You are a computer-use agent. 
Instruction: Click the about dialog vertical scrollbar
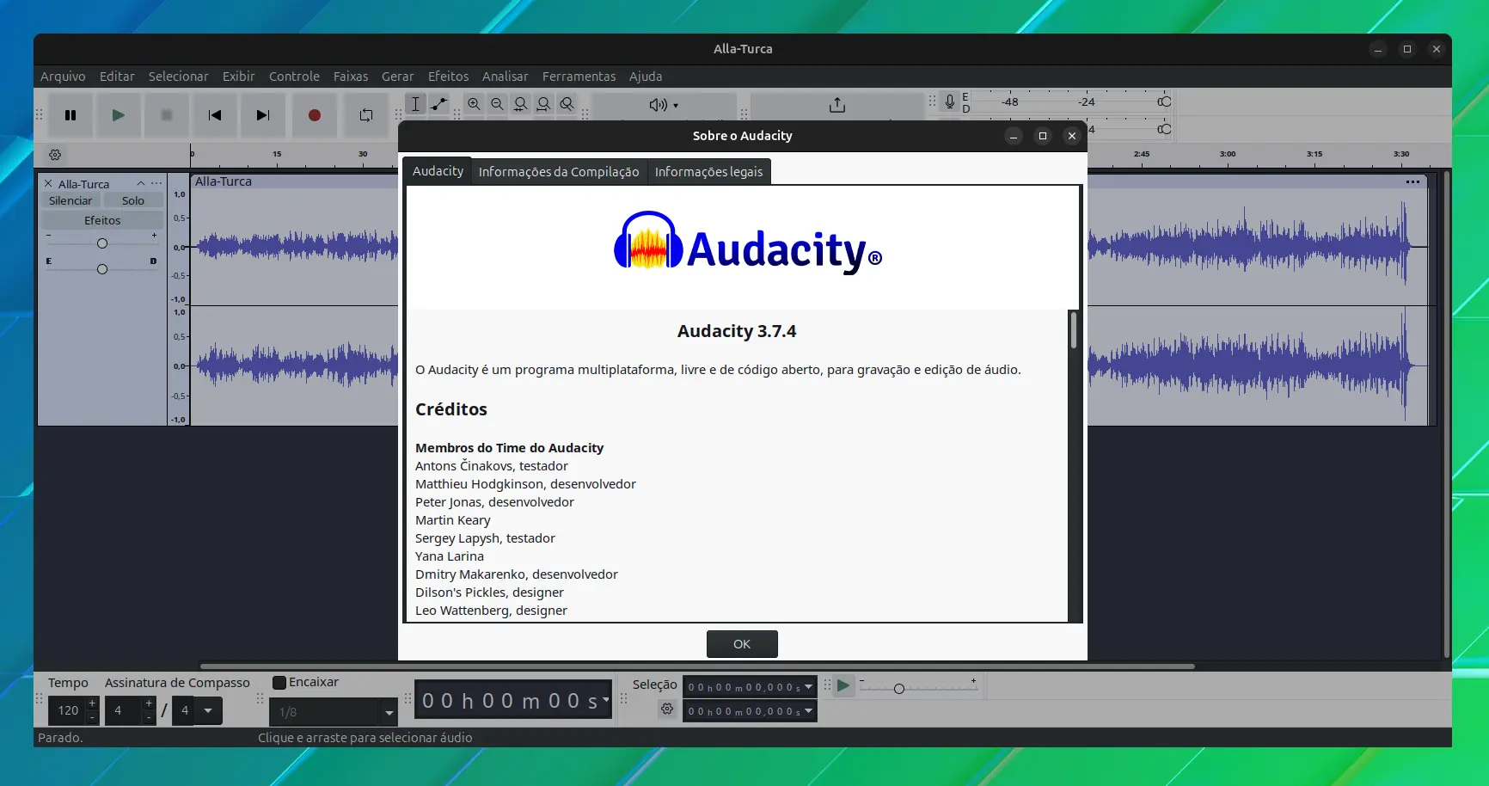(x=1074, y=330)
